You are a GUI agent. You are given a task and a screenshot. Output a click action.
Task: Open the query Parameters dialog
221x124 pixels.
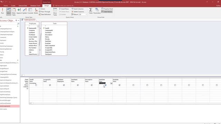[x=97, y=11]
